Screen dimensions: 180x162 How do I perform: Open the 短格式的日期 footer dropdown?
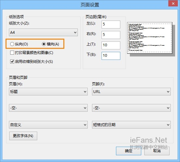tap(131, 125)
